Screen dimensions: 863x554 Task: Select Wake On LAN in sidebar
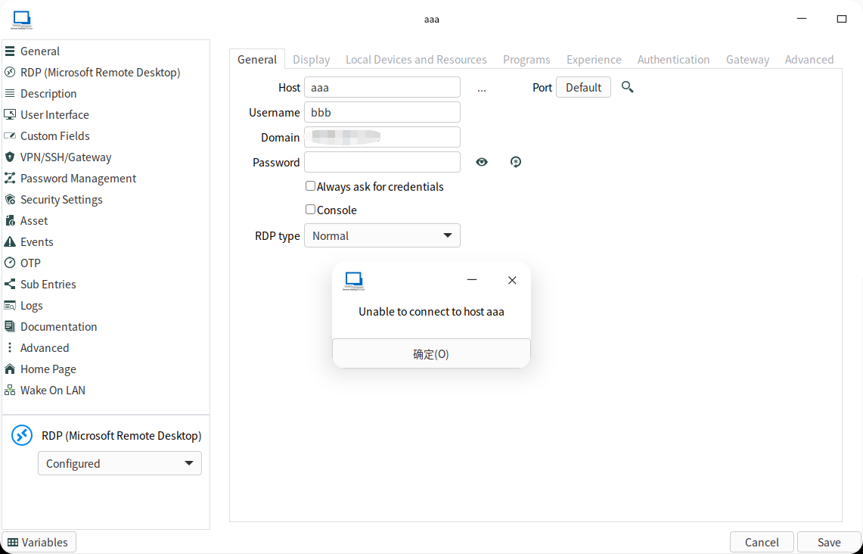point(52,391)
